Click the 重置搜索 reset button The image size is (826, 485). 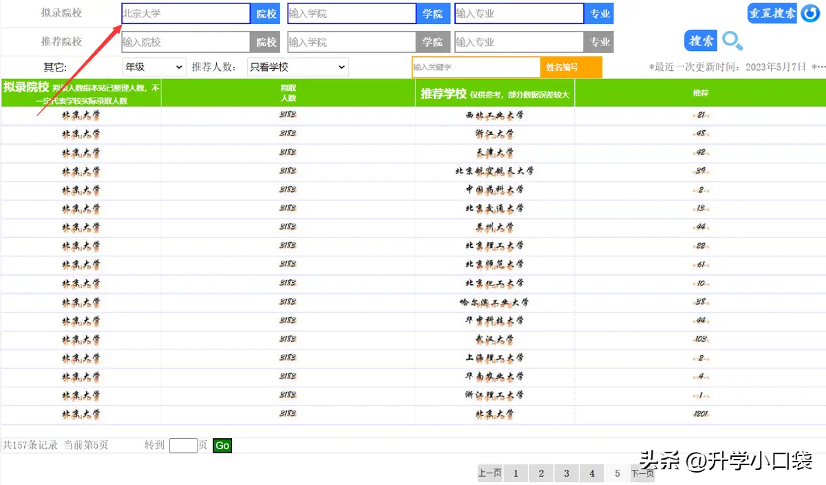pyautogui.click(x=772, y=13)
